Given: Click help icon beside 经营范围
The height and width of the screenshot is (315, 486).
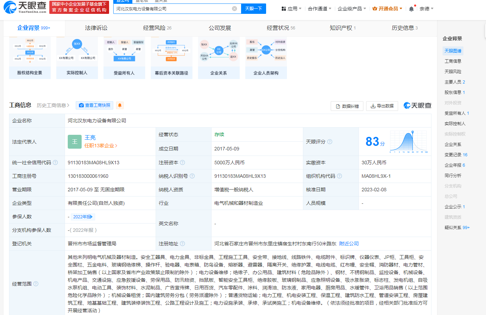Looking at the screenshot, I should click(x=36, y=284).
